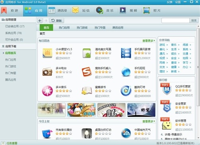Click the 清纯美女写真 app icon

(x=87, y=53)
